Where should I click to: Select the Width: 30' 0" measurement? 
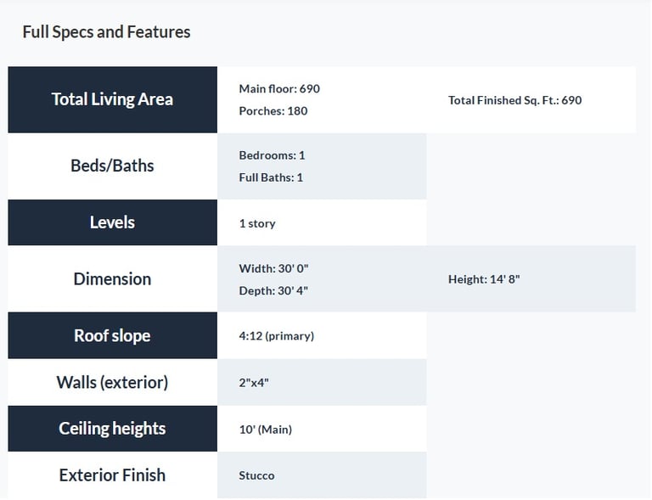273,268
